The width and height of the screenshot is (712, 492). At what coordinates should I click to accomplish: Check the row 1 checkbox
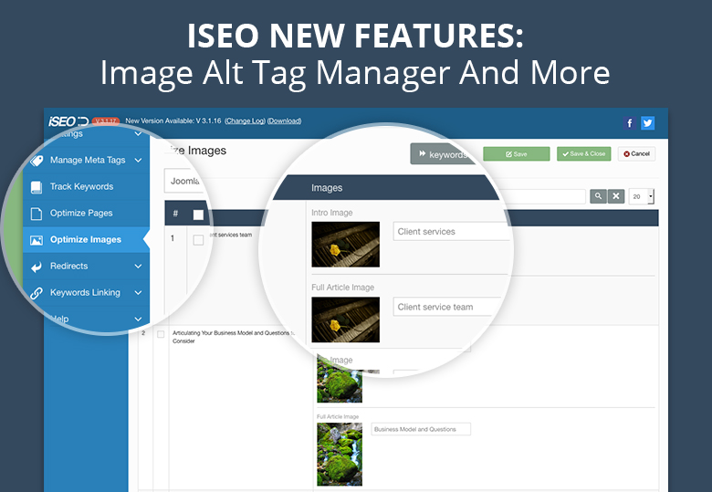click(198, 240)
